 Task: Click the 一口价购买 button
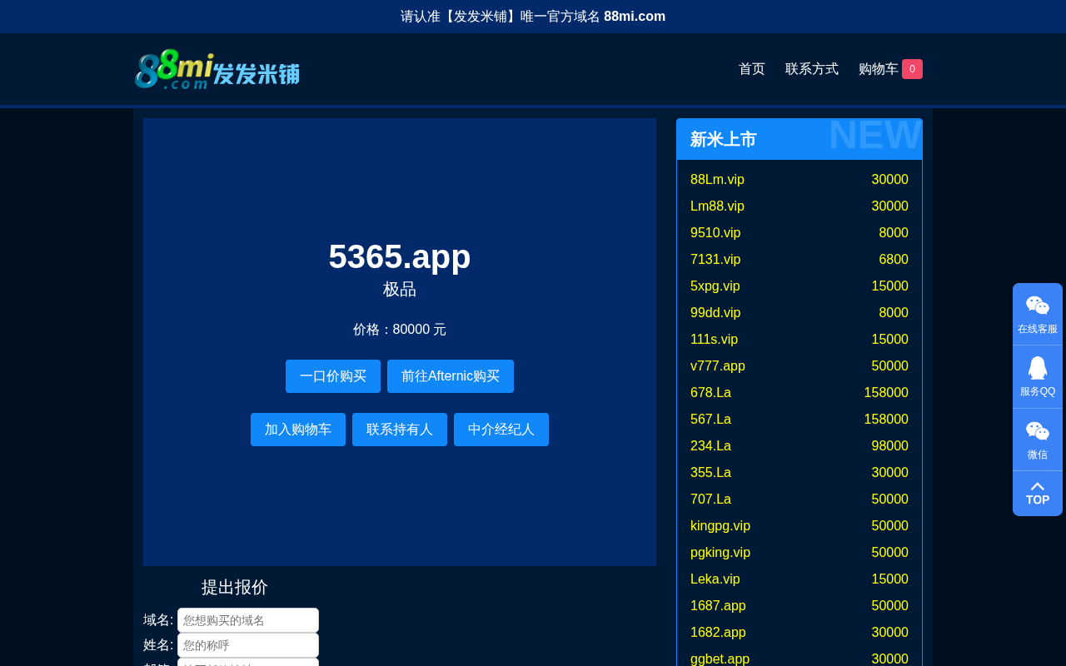pyautogui.click(x=333, y=376)
